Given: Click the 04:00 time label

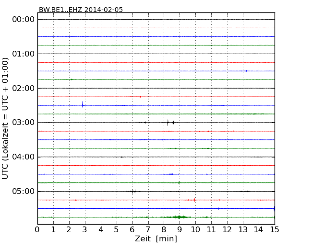Looking at the screenshot, I should (24, 157).
